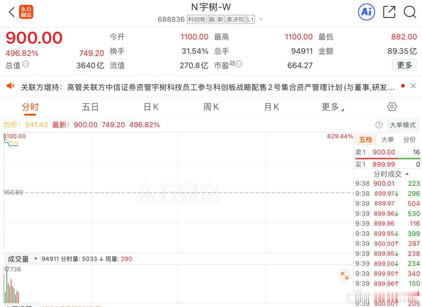This screenshot has width=422, height=307.
Task: Click 最低 882.00 value
Action: pos(404,37)
